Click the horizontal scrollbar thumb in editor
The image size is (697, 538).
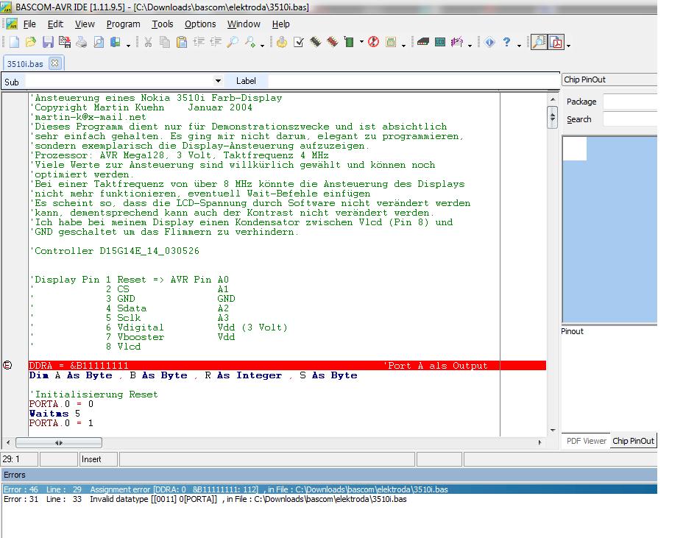pyautogui.click(x=58, y=443)
